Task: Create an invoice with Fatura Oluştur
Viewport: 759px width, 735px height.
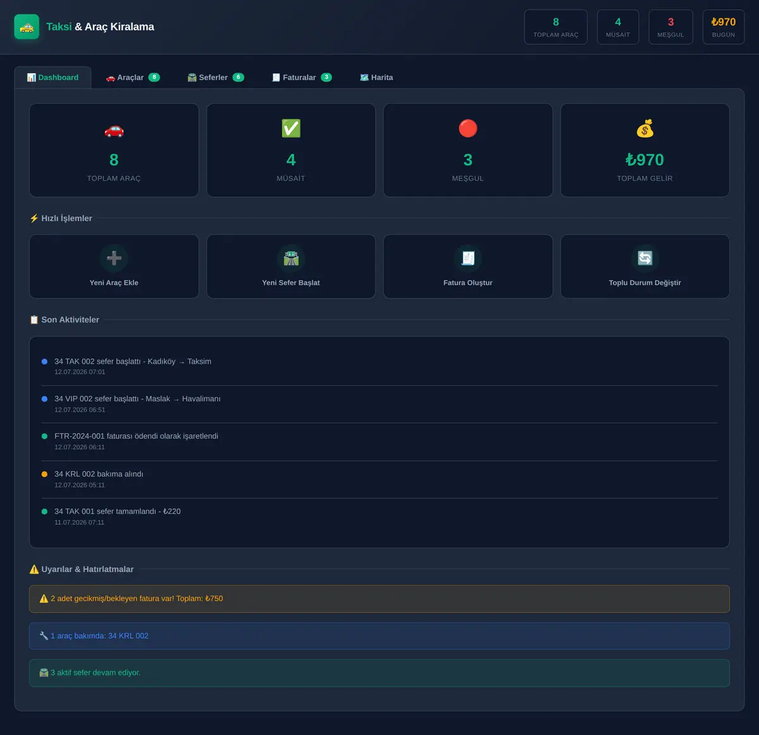Action: point(468,266)
